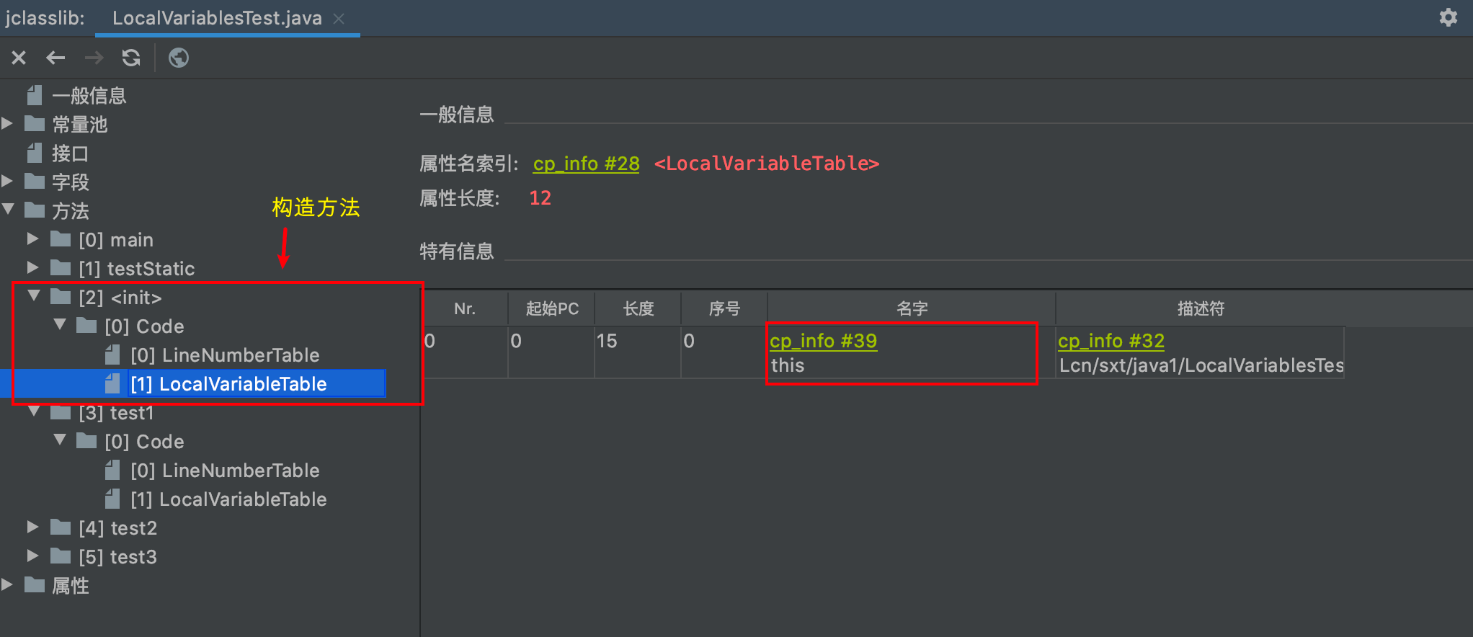Select the 方法 folder label
This screenshot has height=637, width=1473.
71,210
